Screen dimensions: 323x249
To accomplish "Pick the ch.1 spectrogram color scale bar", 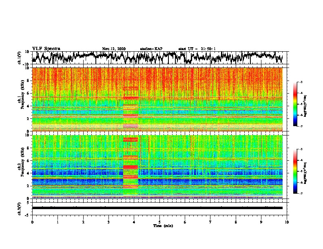I will (295, 104).
